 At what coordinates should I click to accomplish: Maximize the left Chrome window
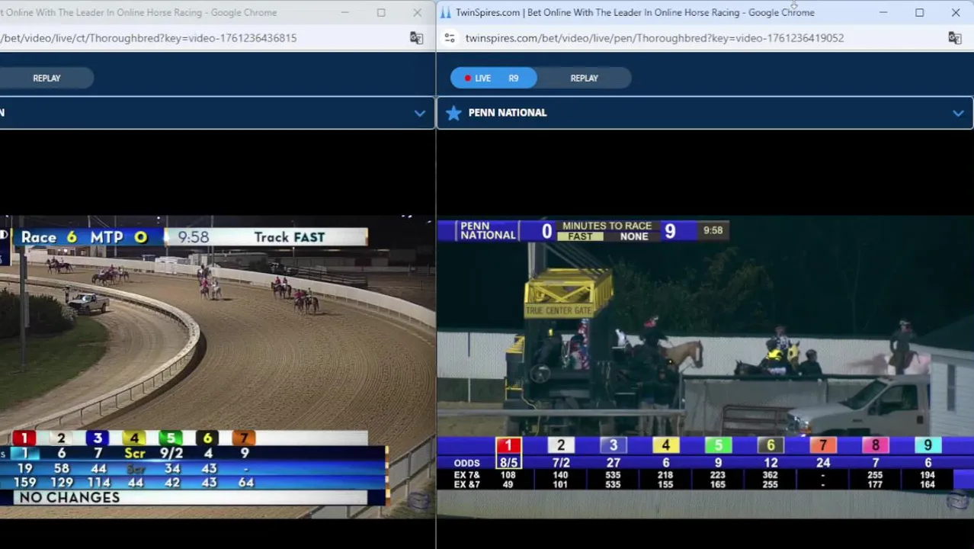(x=381, y=12)
